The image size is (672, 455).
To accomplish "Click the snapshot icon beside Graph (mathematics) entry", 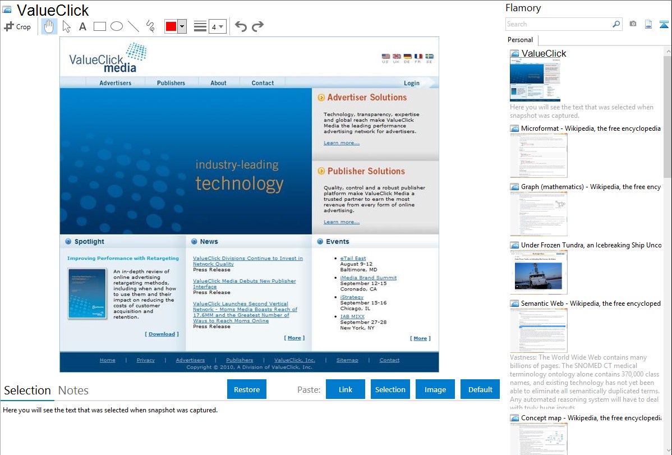I will coord(514,187).
